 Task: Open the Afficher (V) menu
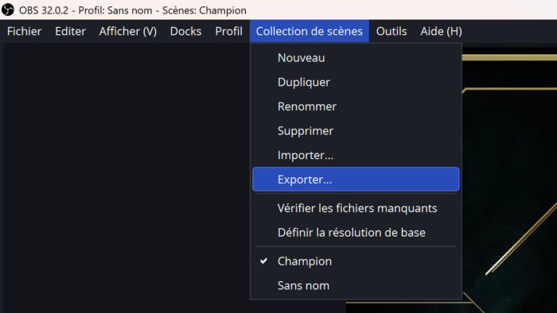[x=128, y=31]
